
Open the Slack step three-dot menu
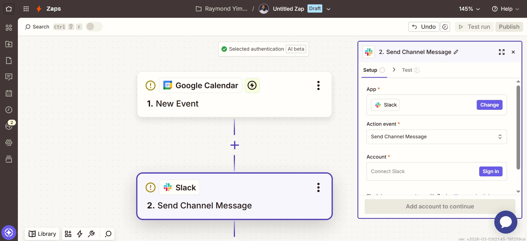click(318, 188)
